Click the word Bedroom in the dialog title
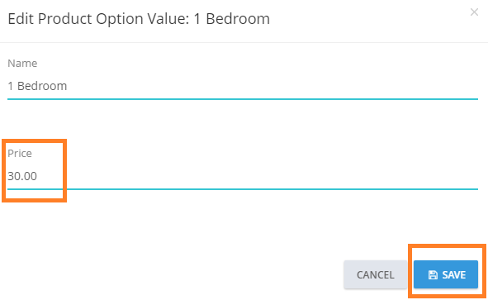The image size is (488, 300). click(x=238, y=19)
